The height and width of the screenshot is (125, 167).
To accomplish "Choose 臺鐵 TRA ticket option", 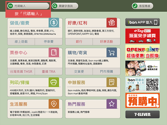I will [x=49, y=72].
